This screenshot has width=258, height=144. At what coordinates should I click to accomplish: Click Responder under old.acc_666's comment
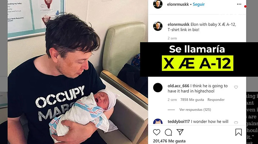[216, 100]
